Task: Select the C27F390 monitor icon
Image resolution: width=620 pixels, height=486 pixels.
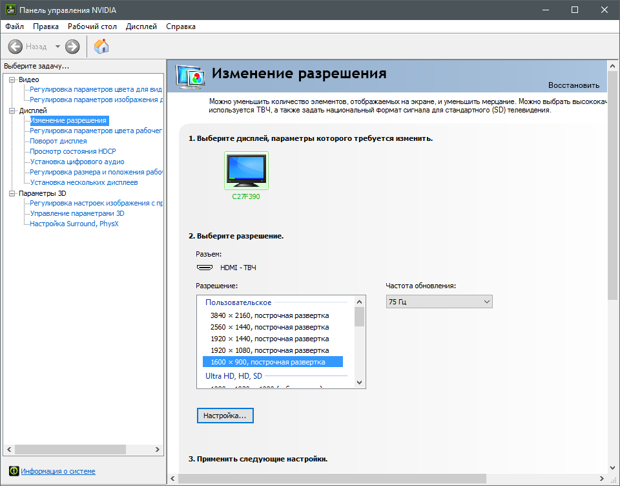Action: tap(246, 171)
